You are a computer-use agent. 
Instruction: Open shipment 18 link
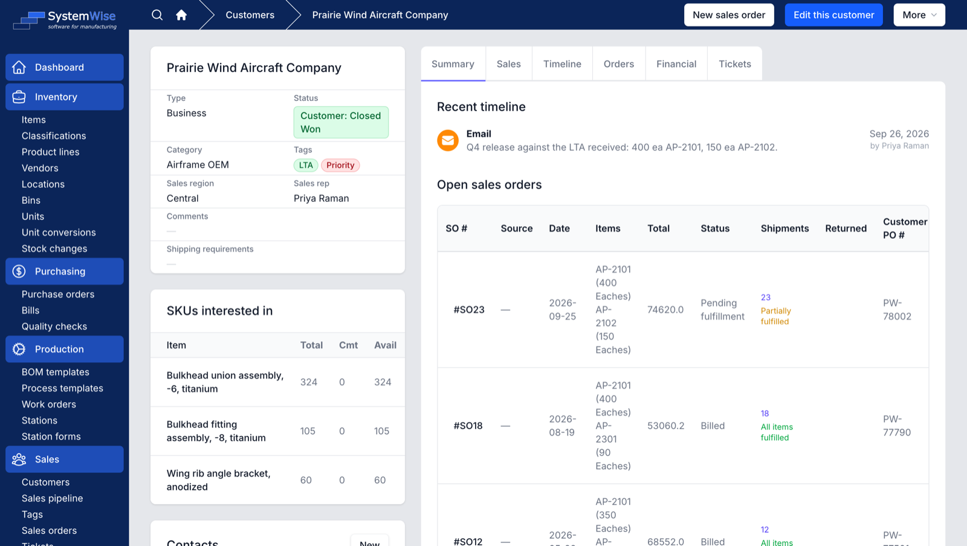765,414
